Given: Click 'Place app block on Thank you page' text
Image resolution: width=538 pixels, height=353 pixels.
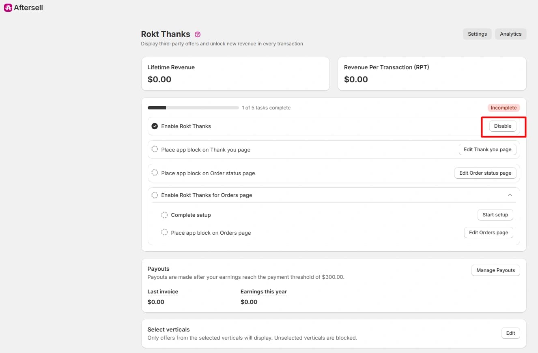Looking at the screenshot, I should point(206,150).
